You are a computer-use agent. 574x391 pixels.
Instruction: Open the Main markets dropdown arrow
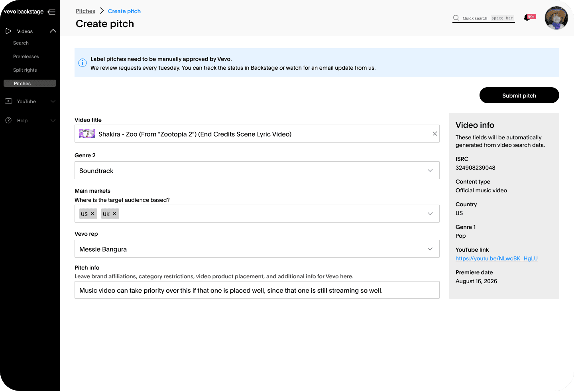430,213
